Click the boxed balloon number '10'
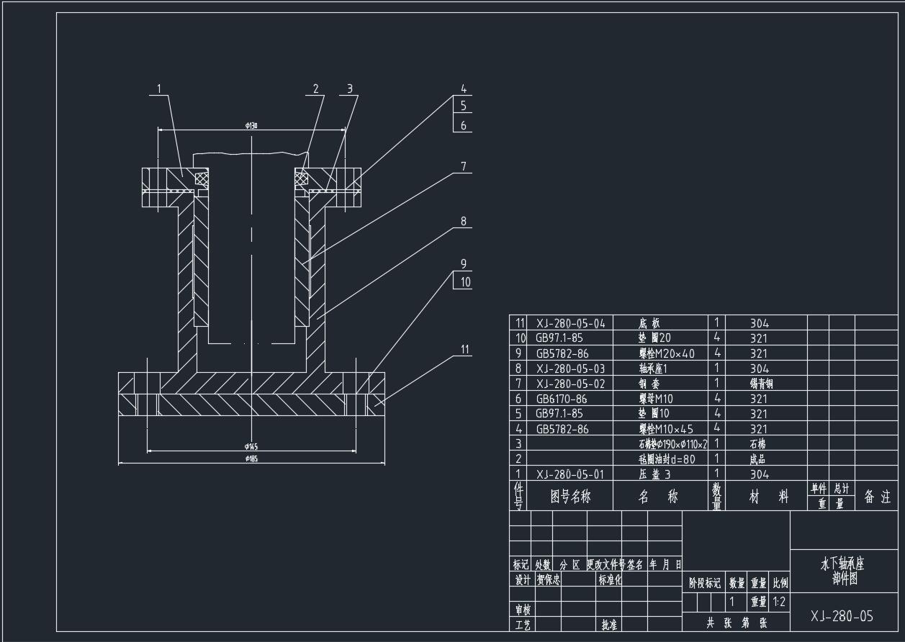The width and height of the screenshot is (905, 642). (x=464, y=281)
